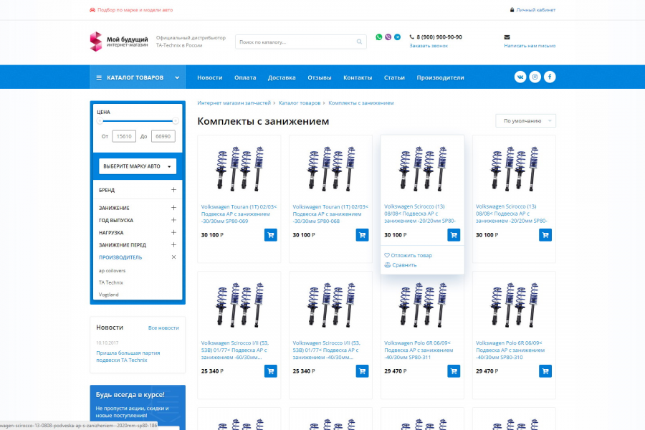645x430 pixels.
Task: Add Scirocco -40/30мм kit to cart
Action: pyautogui.click(x=362, y=371)
